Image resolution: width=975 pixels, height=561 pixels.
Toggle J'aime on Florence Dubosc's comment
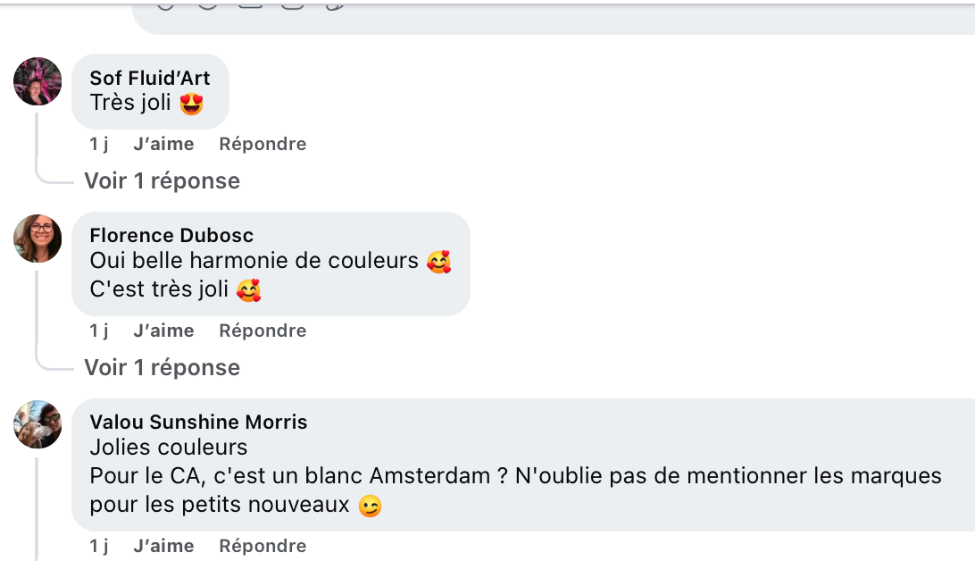point(163,331)
